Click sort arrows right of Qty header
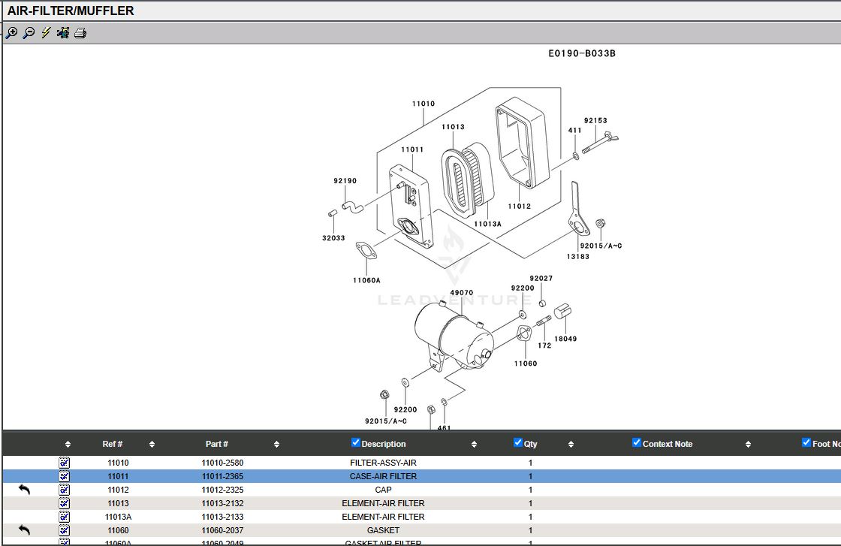841x546 pixels. (571, 445)
